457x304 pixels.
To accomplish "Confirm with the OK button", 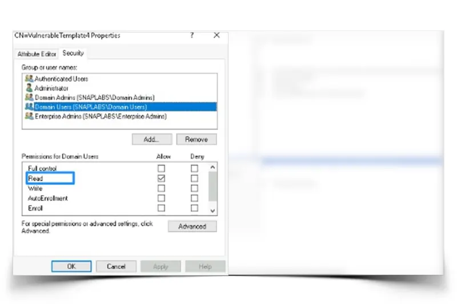I will 71,266.
